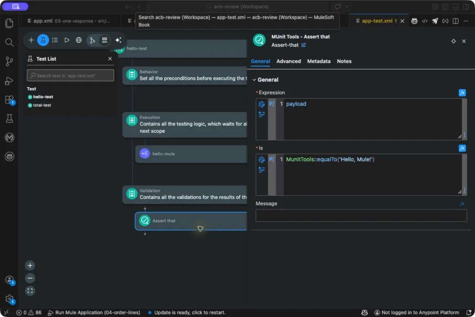Open the Source Control view
475x317 pixels.
(9, 61)
